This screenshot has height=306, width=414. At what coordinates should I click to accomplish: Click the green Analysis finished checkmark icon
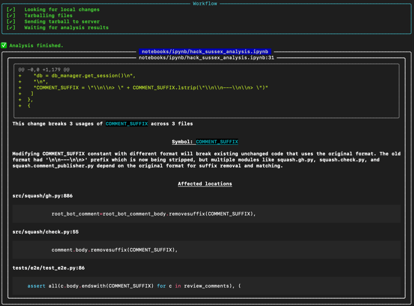(4, 46)
